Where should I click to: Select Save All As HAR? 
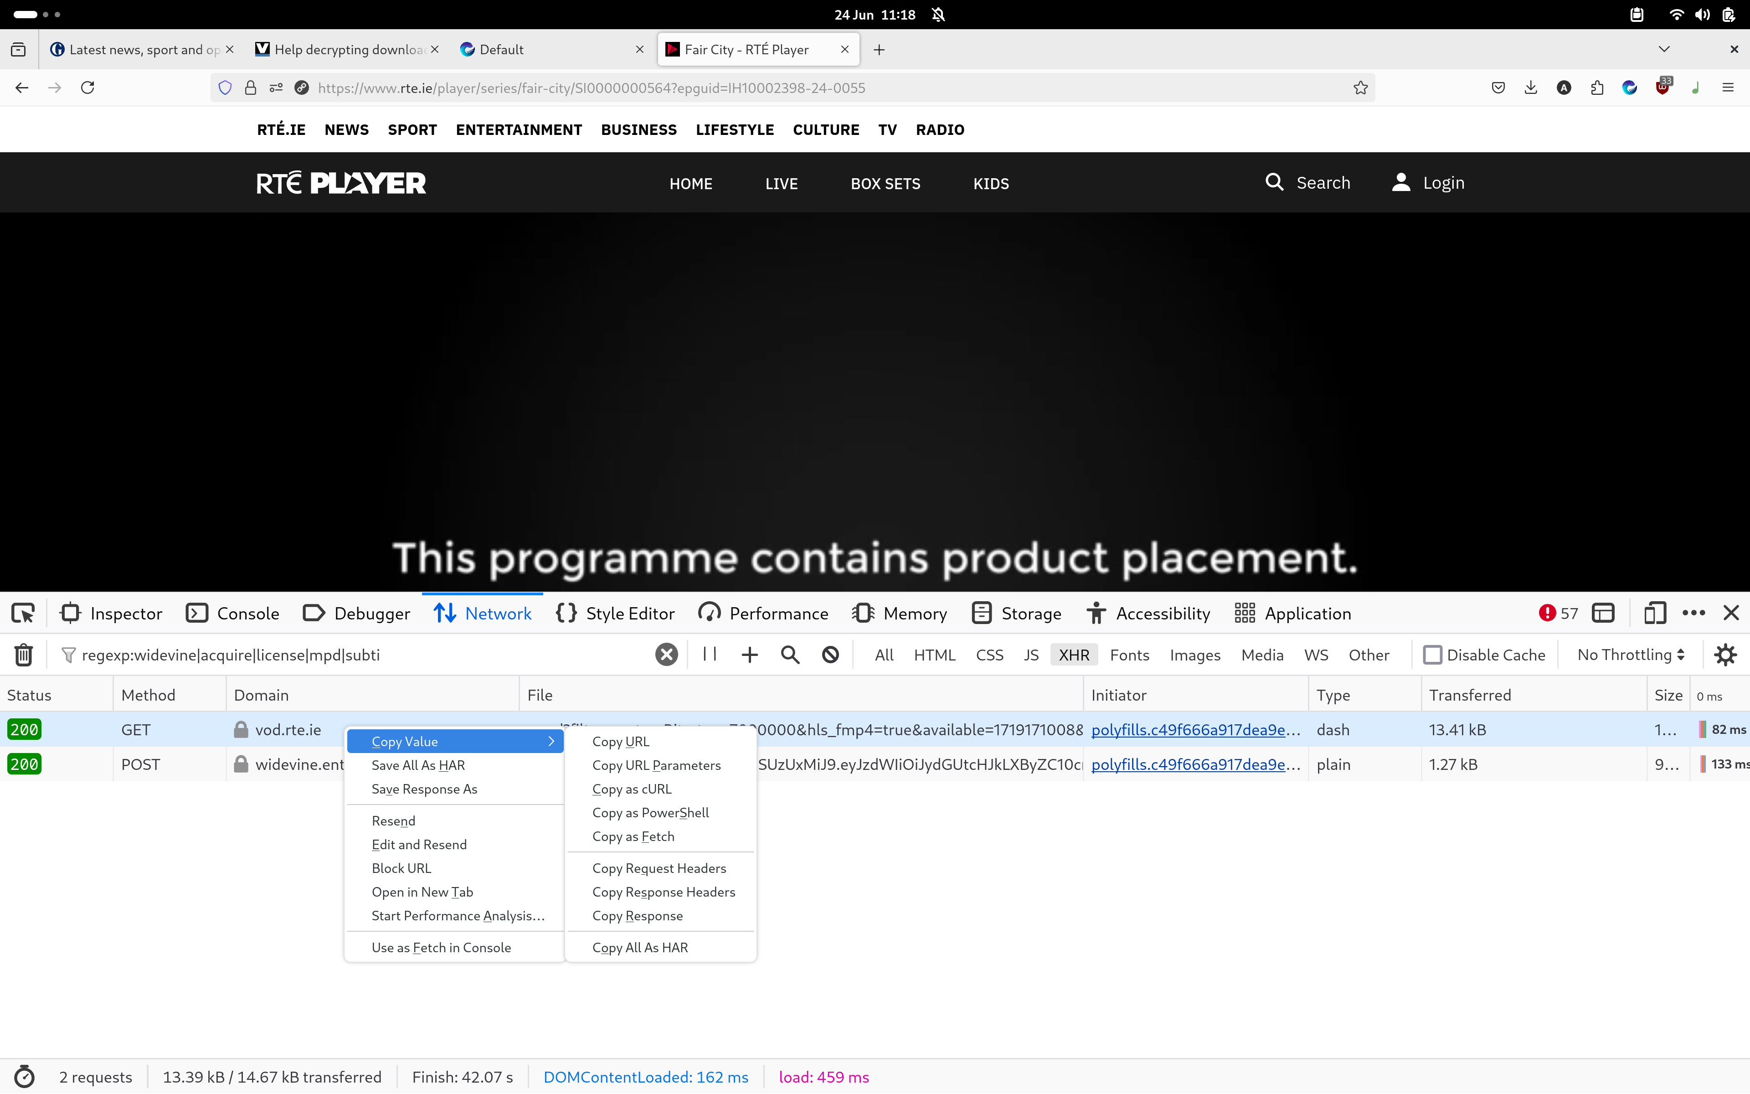pos(418,765)
